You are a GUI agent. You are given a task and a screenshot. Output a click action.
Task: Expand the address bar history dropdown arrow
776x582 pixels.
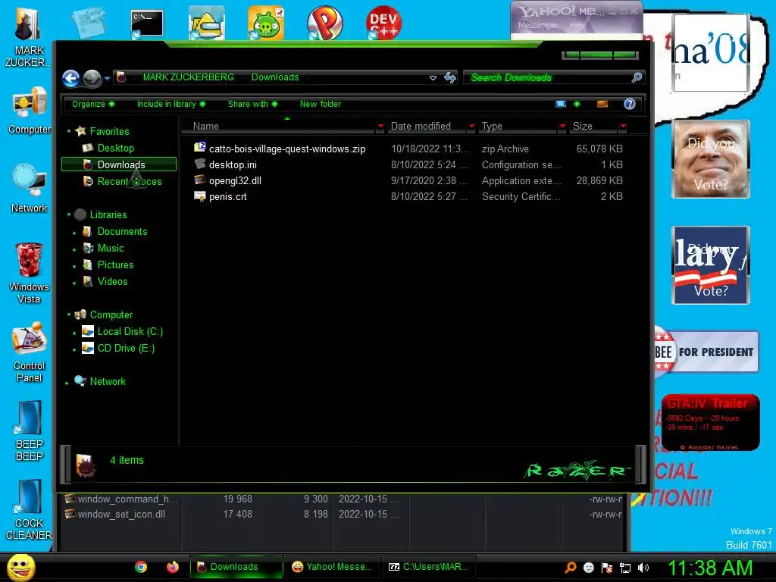coord(433,78)
